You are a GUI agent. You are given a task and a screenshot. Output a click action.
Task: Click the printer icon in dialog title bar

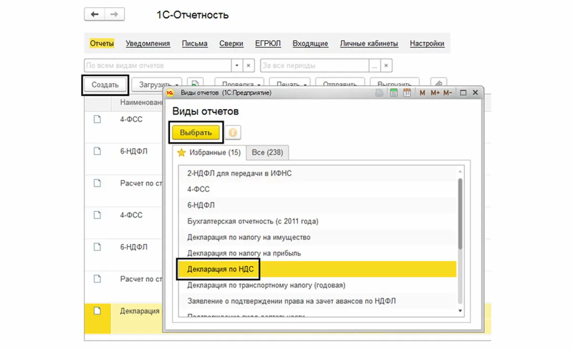379,93
